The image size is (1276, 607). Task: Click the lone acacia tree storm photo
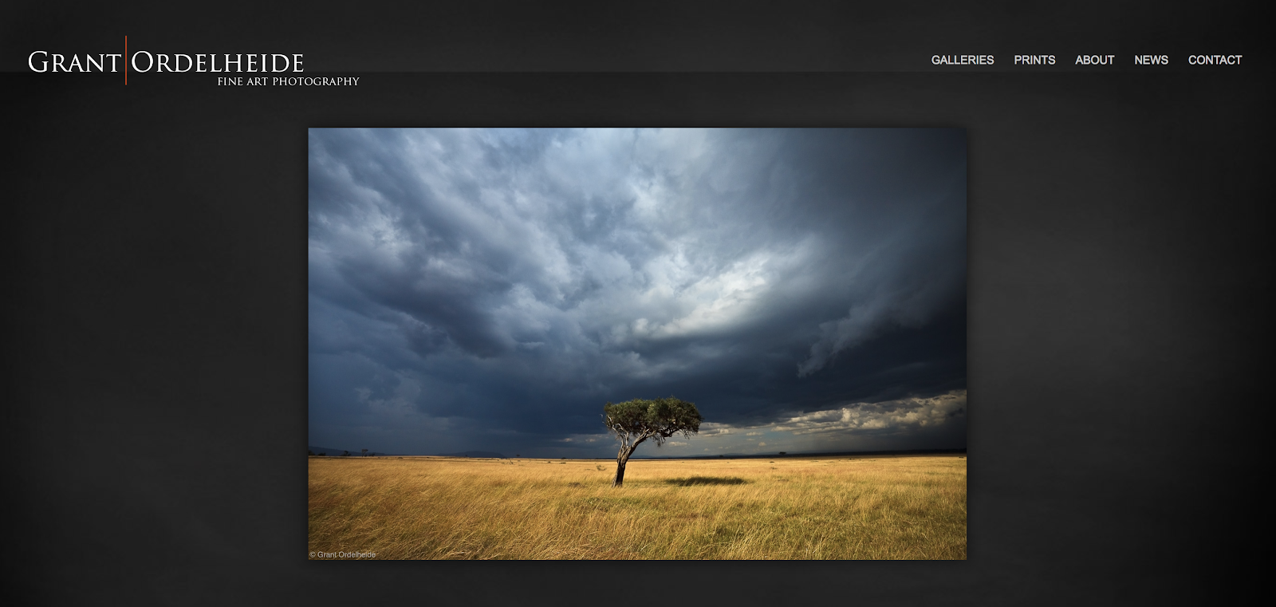(637, 344)
